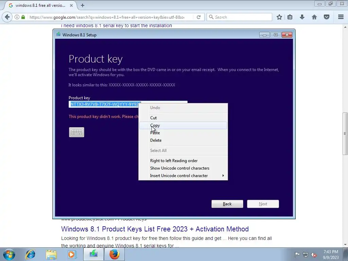
Task: Select Right to left Reading order
Action: click(x=183, y=161)
